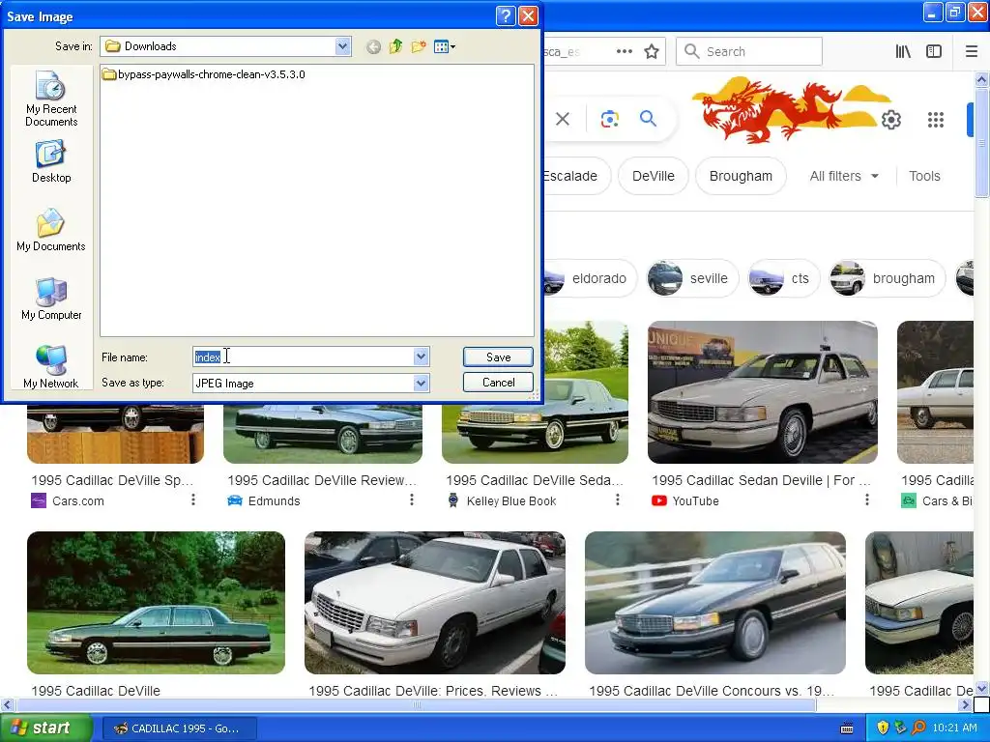Screen dimensions: 990x742
Task: Open the green 1995 Cadillac DeVille thumbnail
Action: click(x=156, y=603)
